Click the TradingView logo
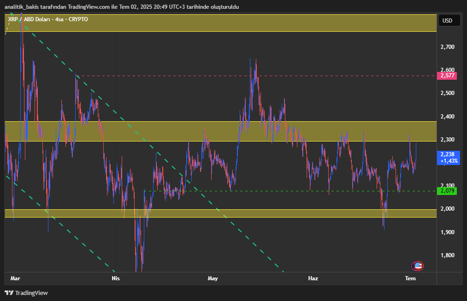Viewport: 467px width, 301px height. (x=26, y=293)
